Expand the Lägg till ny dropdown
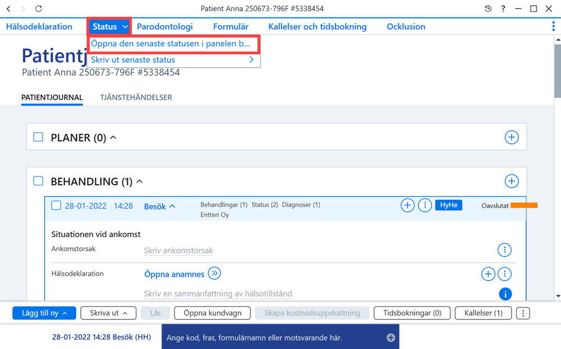The width and height of the screenshot is (561, 349). [x=44, y=313]
